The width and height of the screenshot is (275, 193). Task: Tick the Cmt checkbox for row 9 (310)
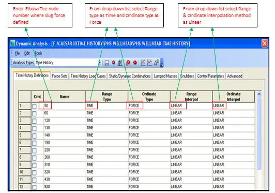[x=34, y=165]
